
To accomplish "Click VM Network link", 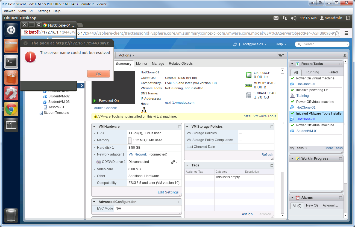I will [x=138, y=154].
